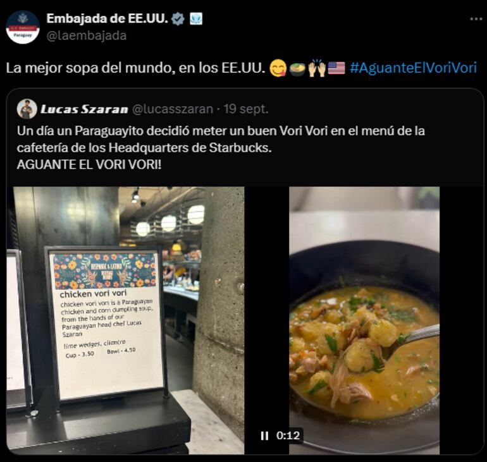Click the government affiliation badge beside the name

196,18
